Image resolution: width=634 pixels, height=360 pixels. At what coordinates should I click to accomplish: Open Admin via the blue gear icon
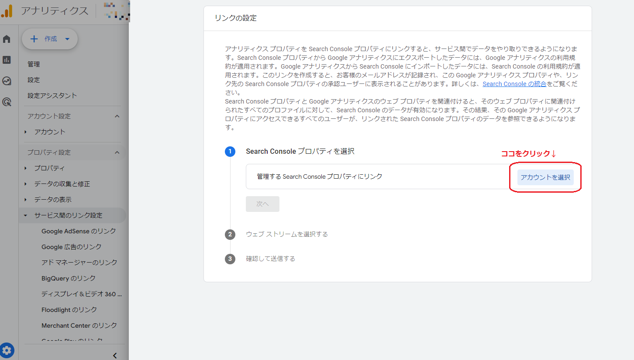tap(7, 350)
